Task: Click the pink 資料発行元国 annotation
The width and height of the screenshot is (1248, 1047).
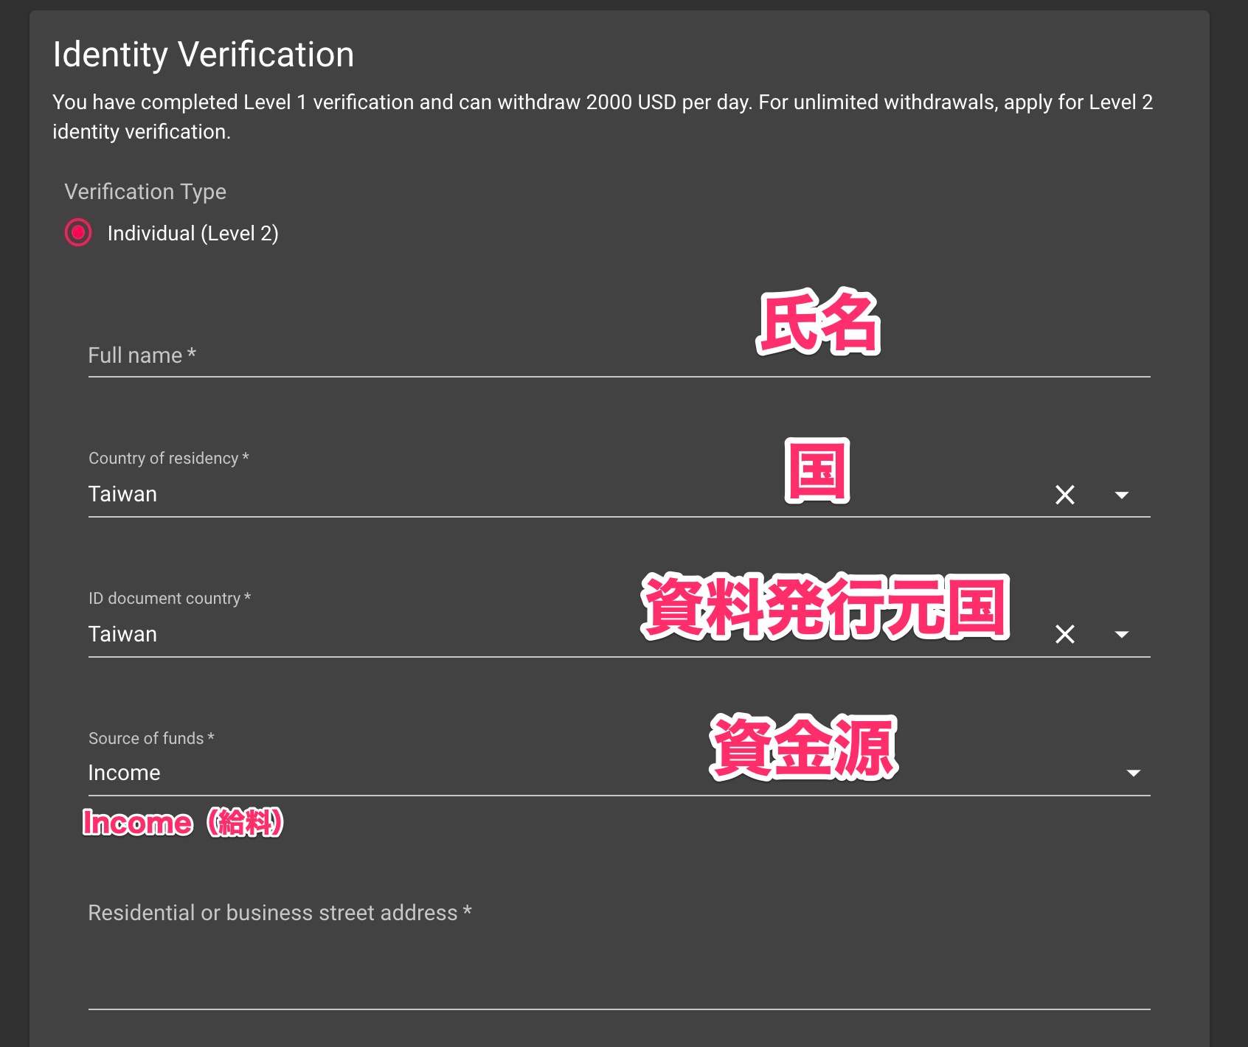Action: pyautogui.click(x=825, y=608)
